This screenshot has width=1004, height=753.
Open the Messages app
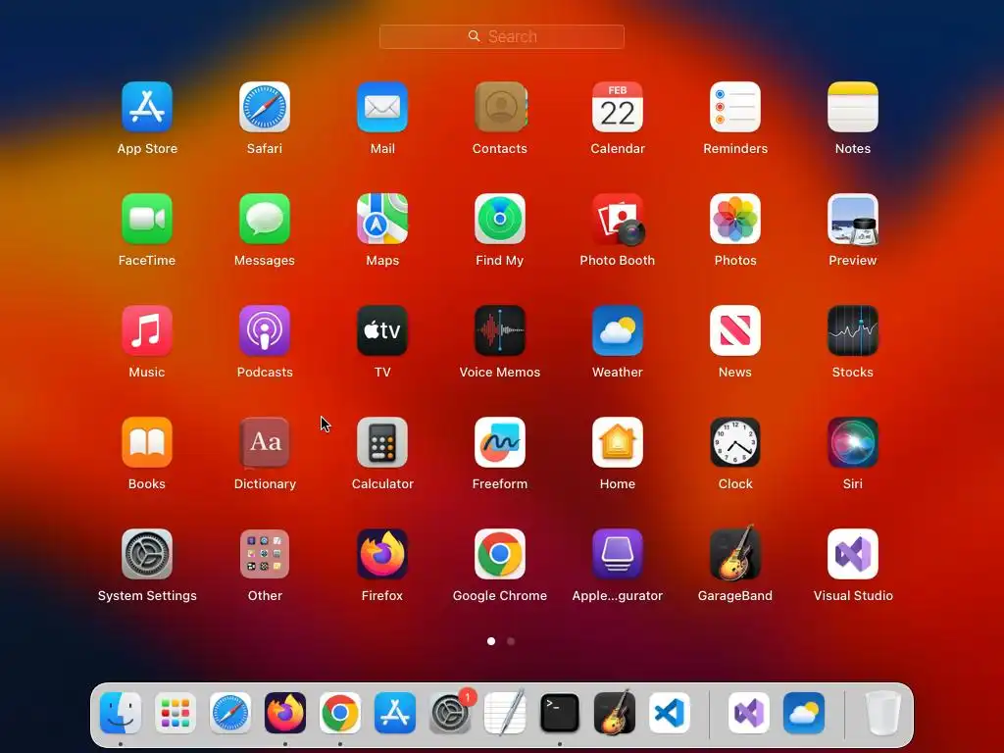coord(265,219)
